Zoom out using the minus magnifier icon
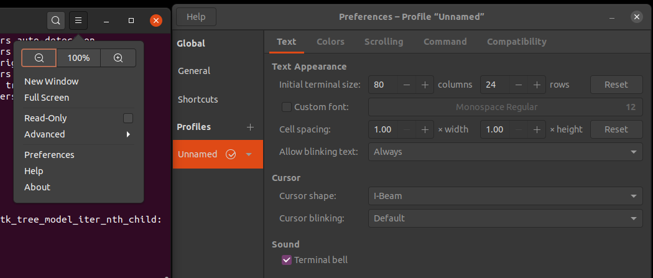 (39, 58)
